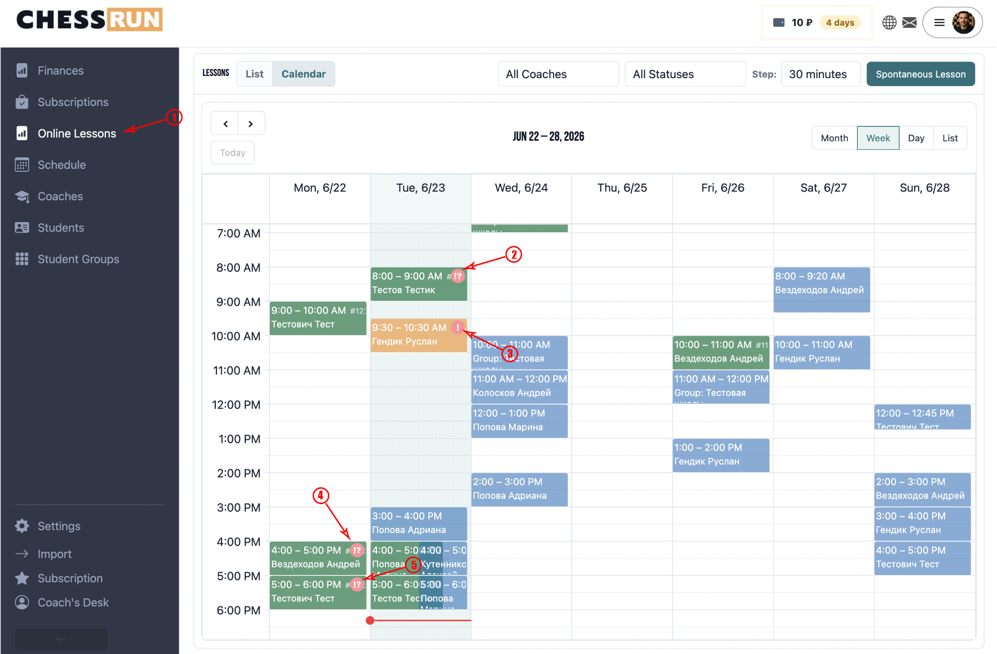Image resolution: width=997 pixels, height=654 pixels.
Task: Click the Subscriptions clipboard icon
Action: click(22, 102)
